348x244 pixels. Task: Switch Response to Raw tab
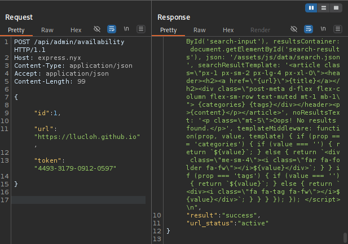click(200, 30)
